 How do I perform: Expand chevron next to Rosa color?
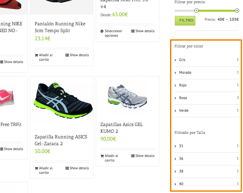(x=175, y=98)
